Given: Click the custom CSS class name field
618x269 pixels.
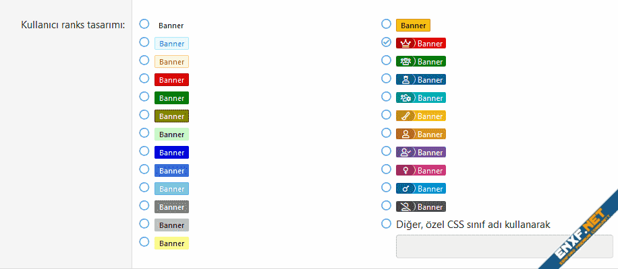Looking at the screenshot, I should 504,247.
